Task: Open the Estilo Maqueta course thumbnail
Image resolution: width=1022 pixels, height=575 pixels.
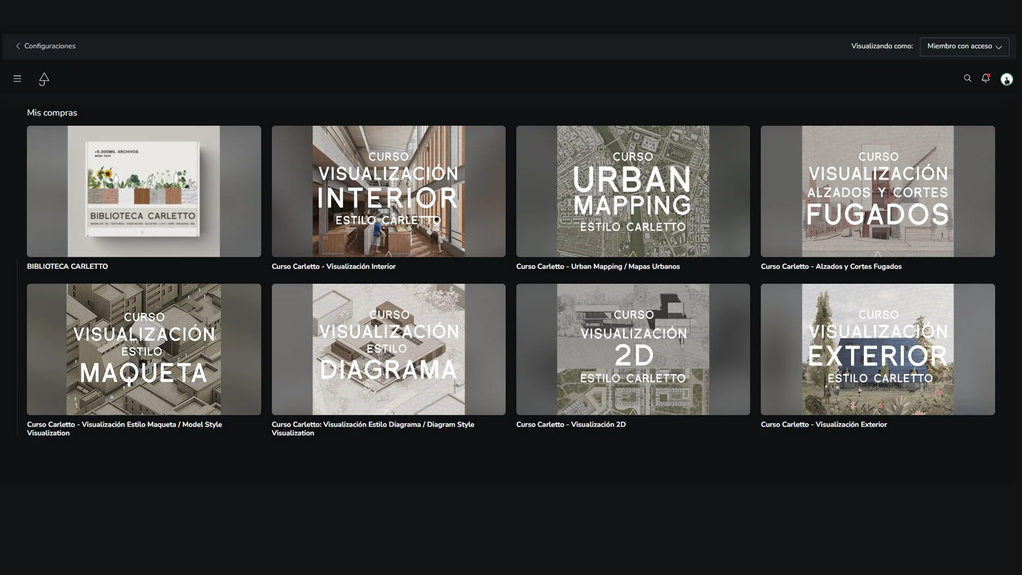Action: click(144, 349)
